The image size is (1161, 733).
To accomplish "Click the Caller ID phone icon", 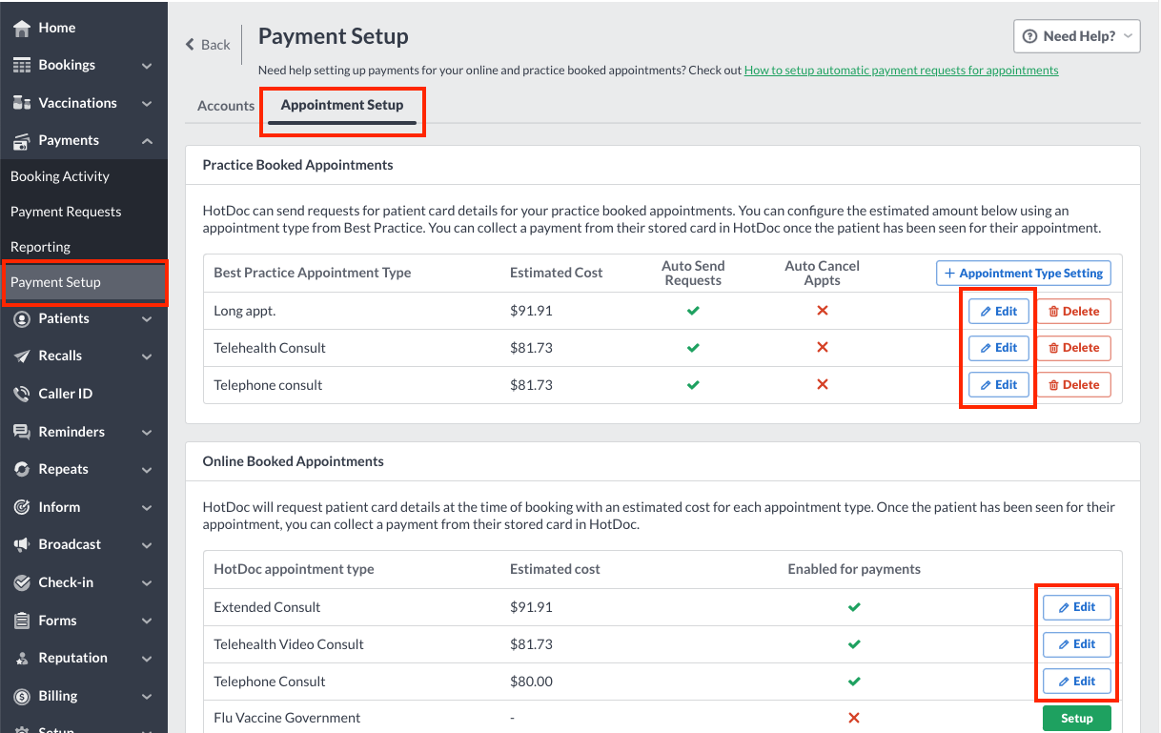I will [22, 394].
